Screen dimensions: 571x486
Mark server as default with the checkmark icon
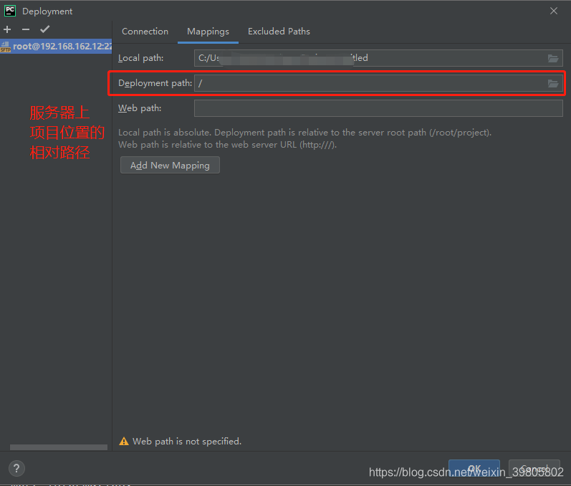pyautogui.click(x=45, y=29)
